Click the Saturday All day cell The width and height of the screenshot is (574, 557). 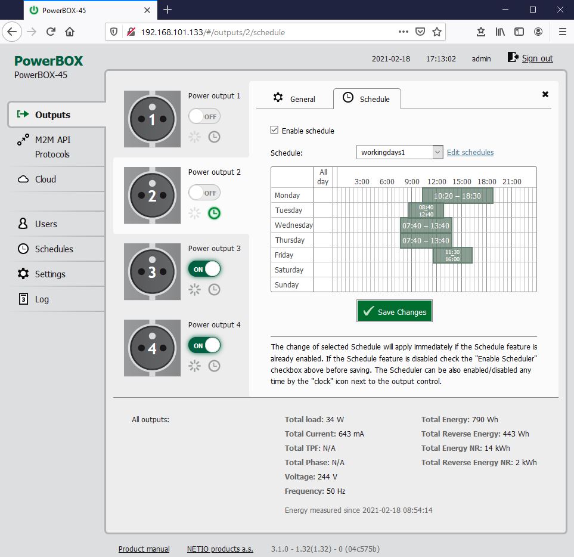[x=322, y=270]
